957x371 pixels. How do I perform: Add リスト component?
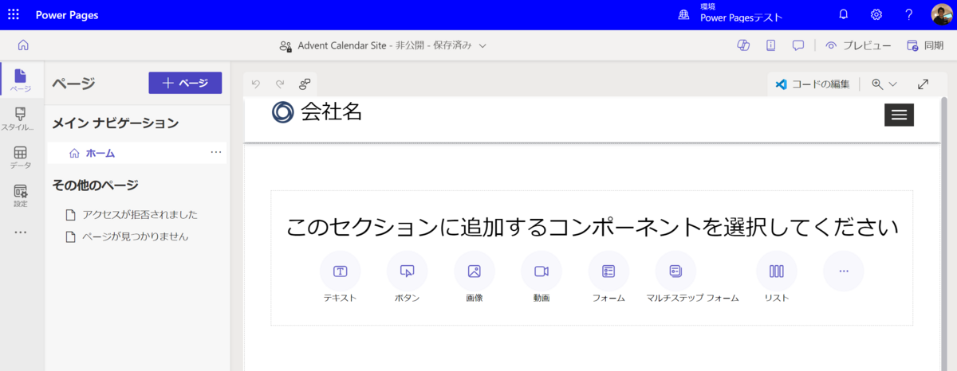(776, 278)
